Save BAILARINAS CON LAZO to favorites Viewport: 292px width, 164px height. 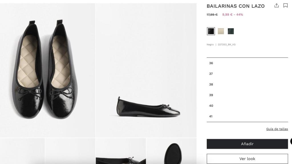[x=285, y=5]
